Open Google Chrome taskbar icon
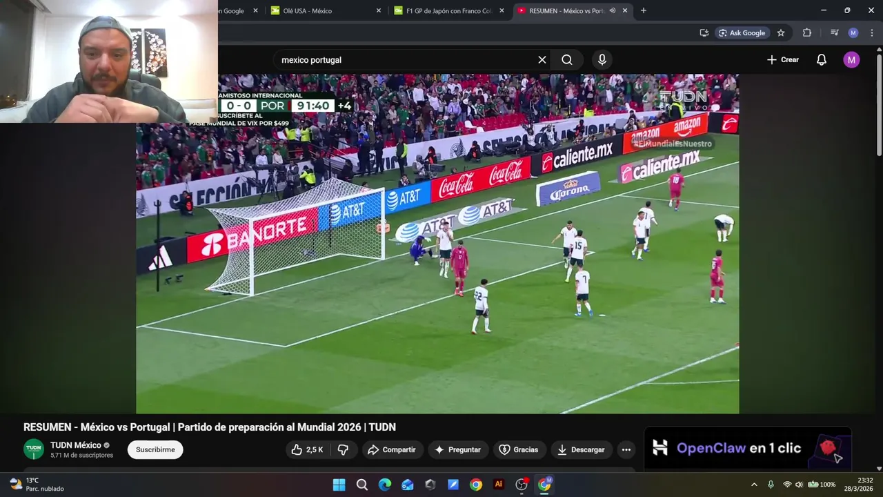The width and height of the screenshot is (883, 497). click(x=476, y=485)
